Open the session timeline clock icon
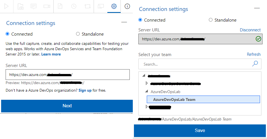 (74, 6)
